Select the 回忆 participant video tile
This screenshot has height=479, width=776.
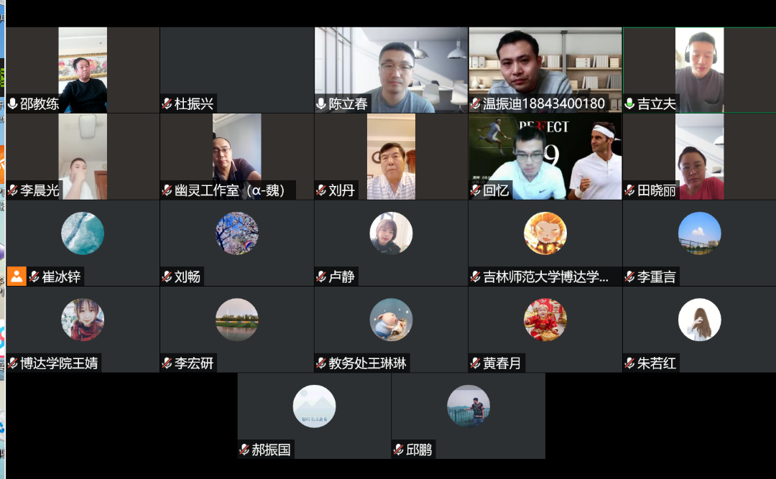pos(545,157)
